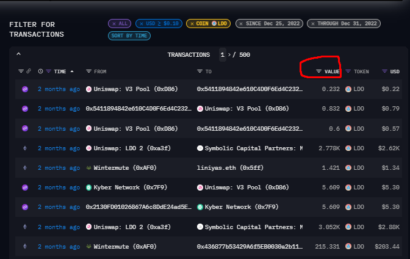Open the '2 months ago' timestamp in the $0.22 row

[59, 89]
